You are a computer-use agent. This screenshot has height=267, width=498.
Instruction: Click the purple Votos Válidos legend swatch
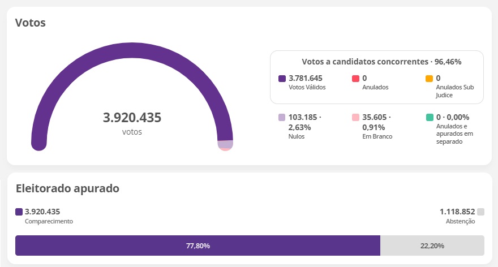(282, 79)
